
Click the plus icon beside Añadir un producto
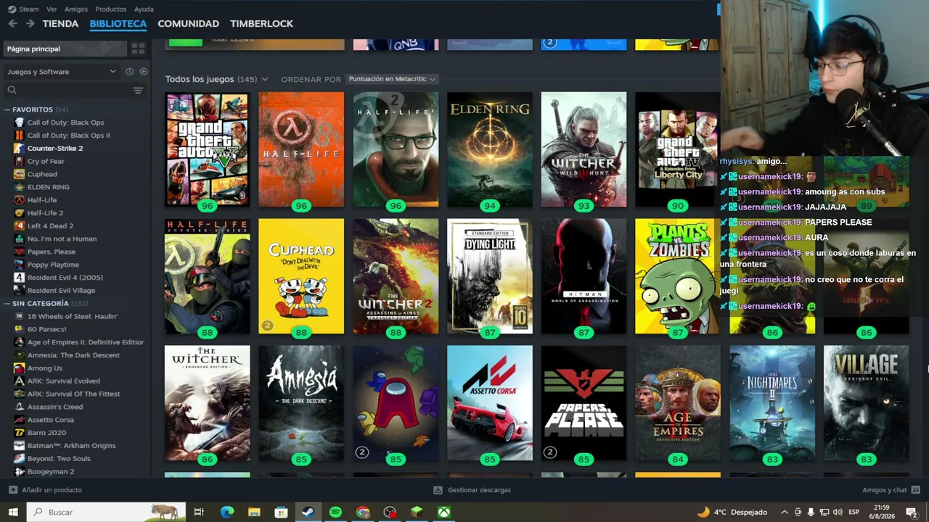coord(12,490)
